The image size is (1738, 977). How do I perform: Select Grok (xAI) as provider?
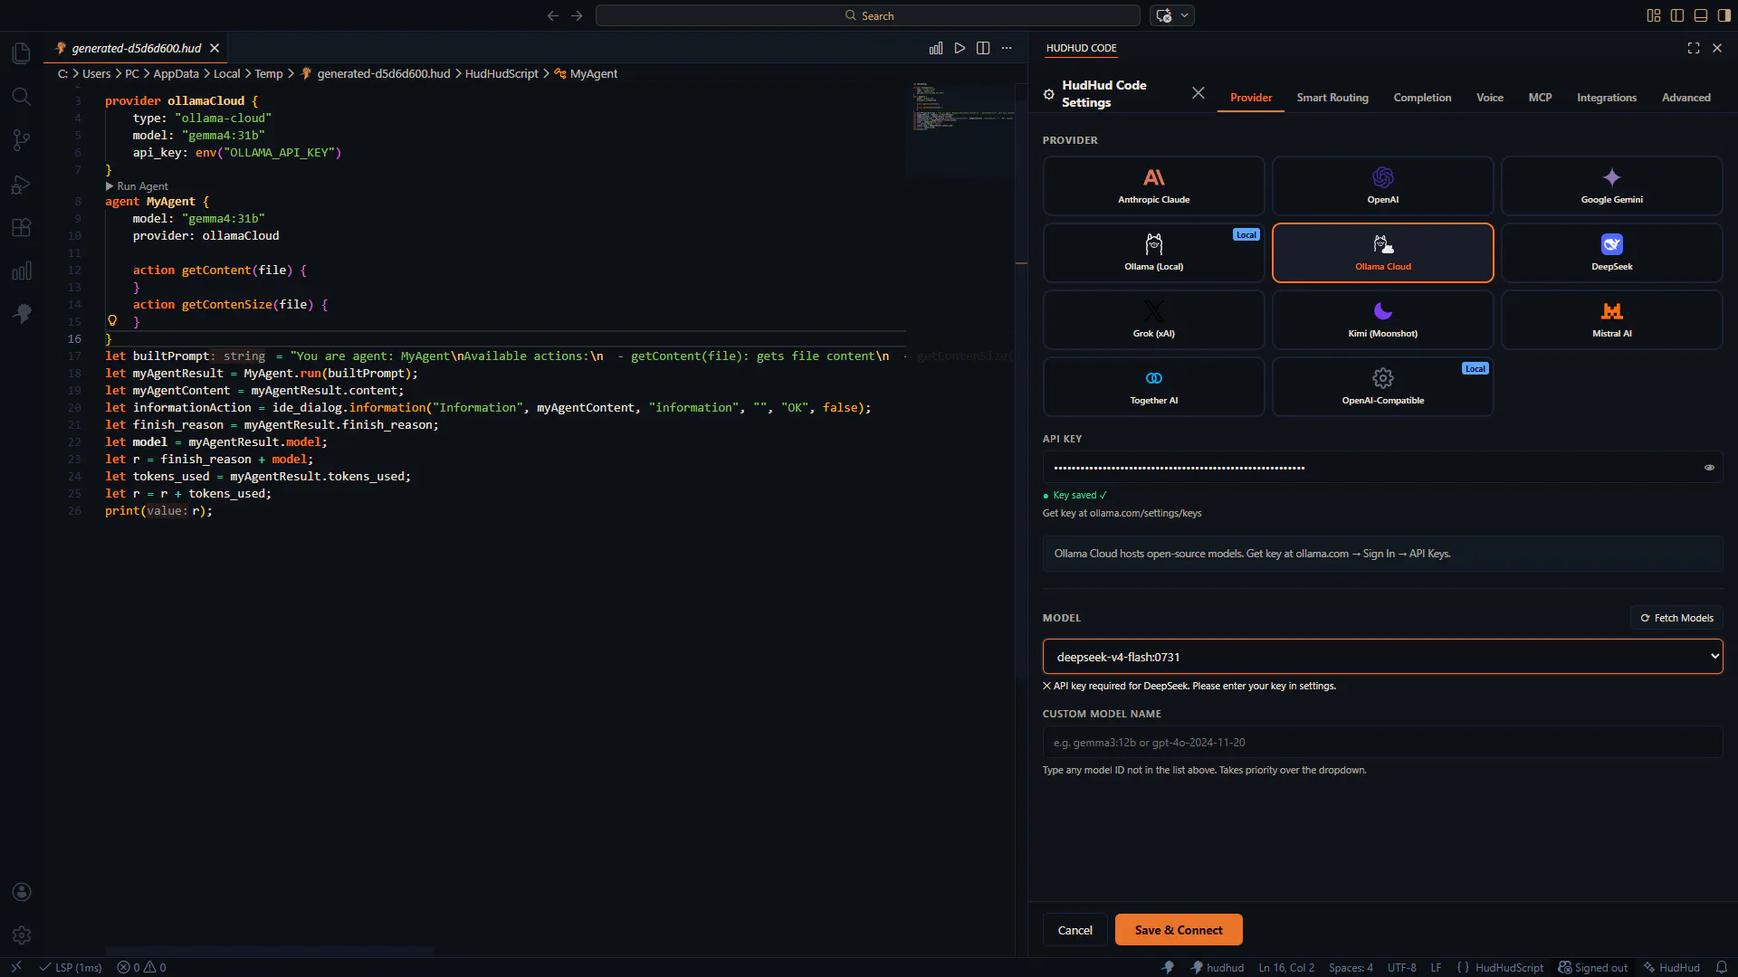pyautogui.click(x=1153, y=320)
